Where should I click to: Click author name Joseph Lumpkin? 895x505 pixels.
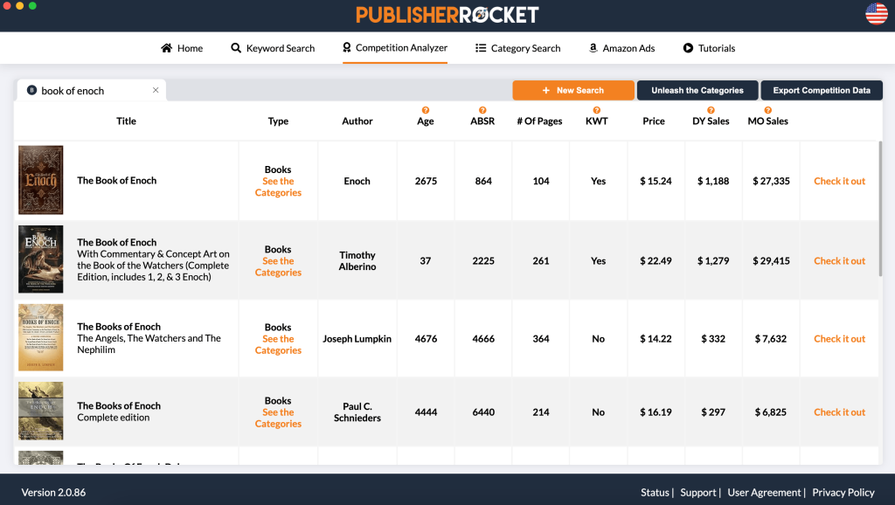click(357, 338)
